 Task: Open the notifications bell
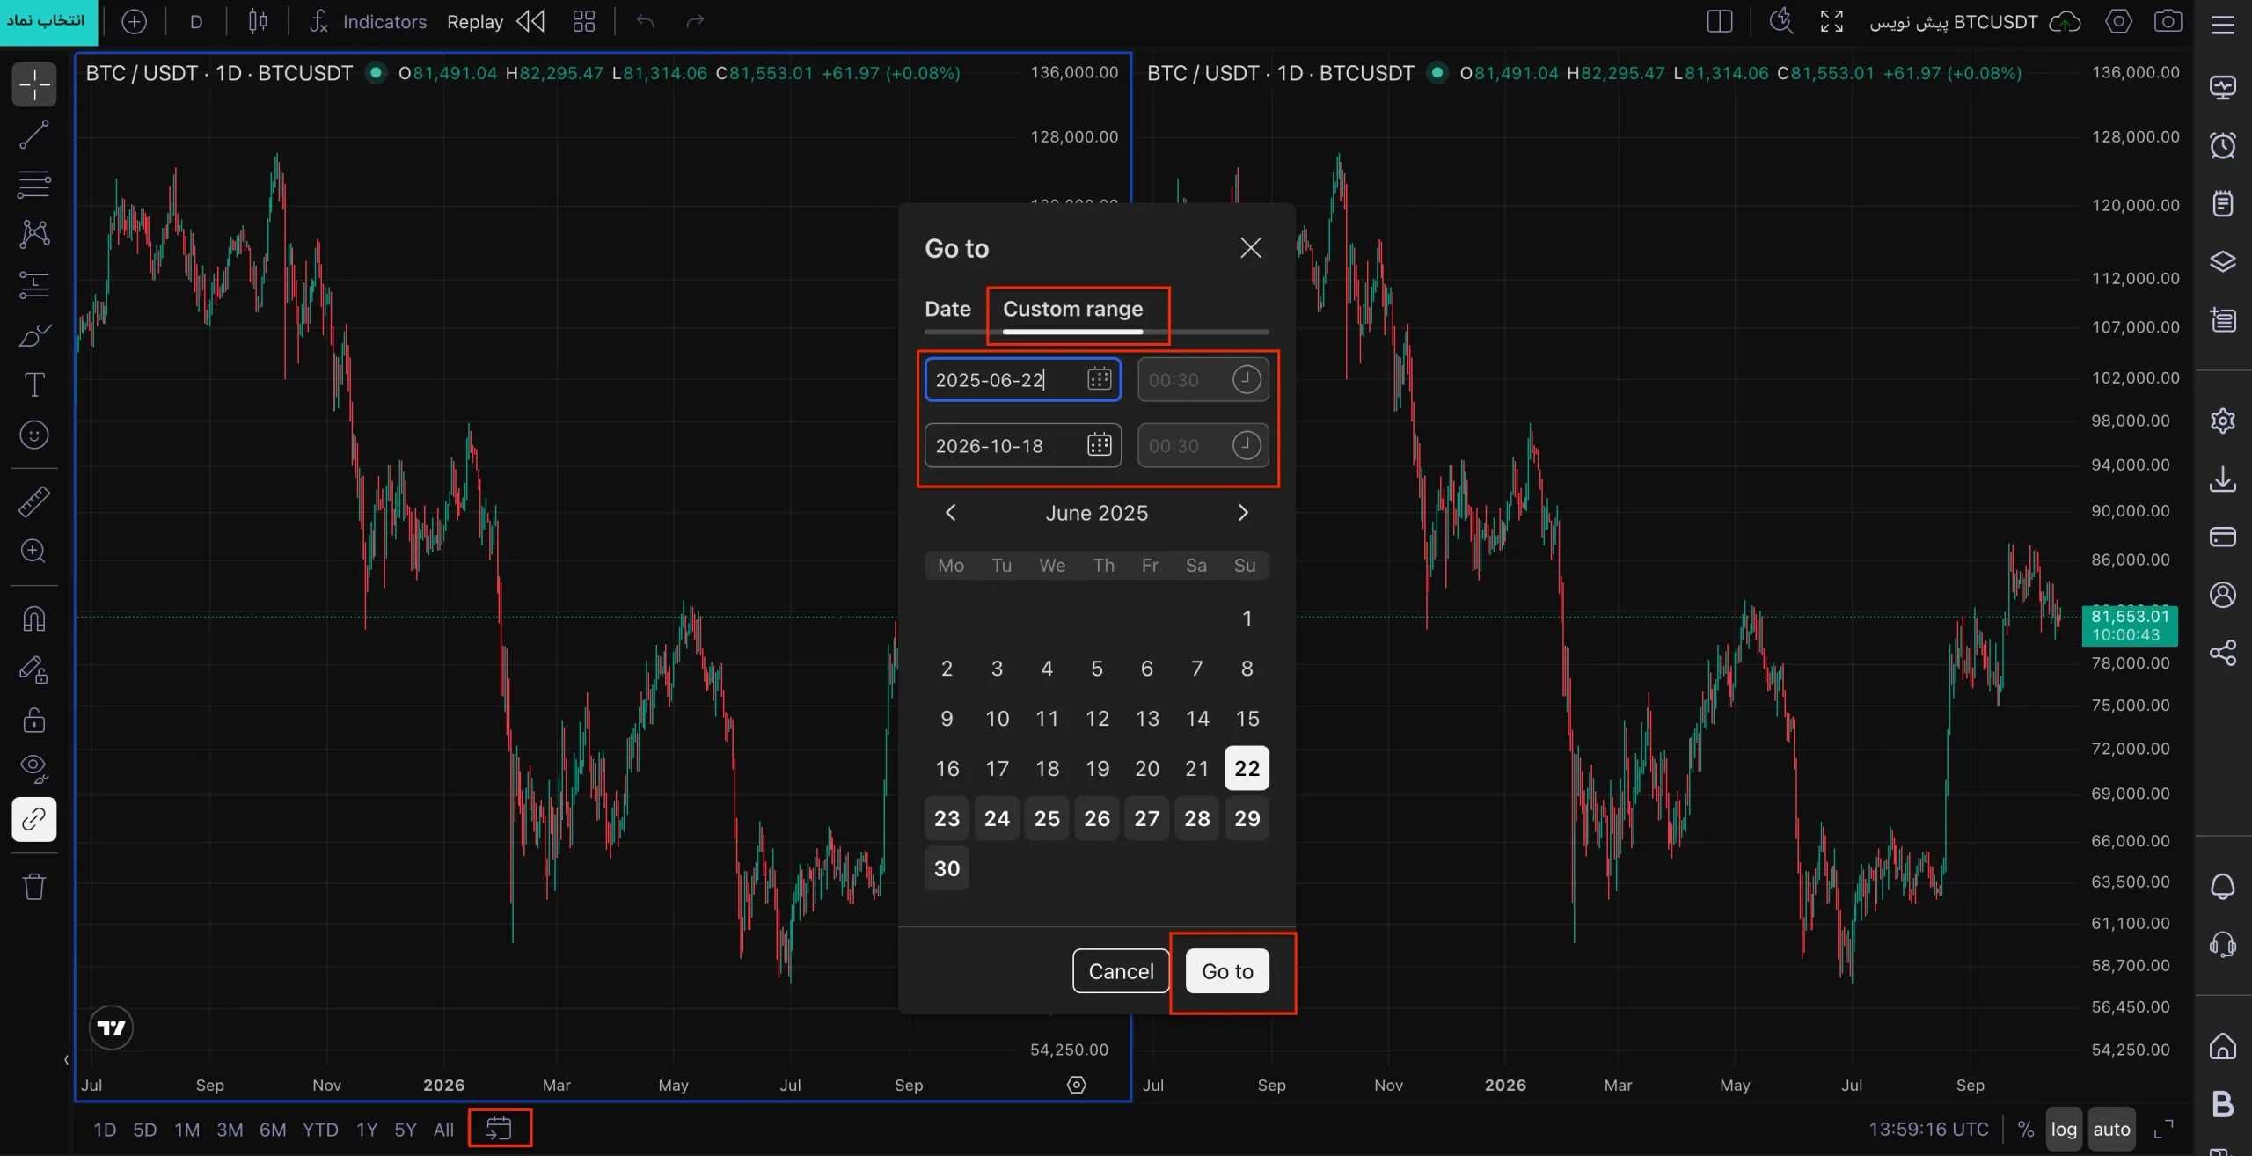[x=2223, y=887]
